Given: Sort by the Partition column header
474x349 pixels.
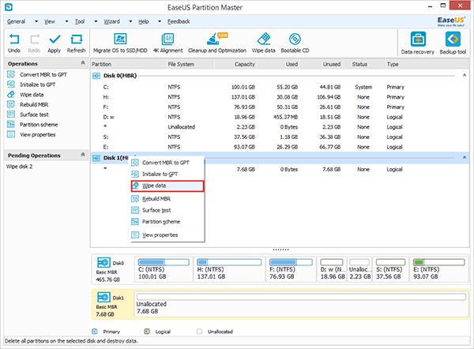Looking at the screenshot, I should click(x=128, y=64).
